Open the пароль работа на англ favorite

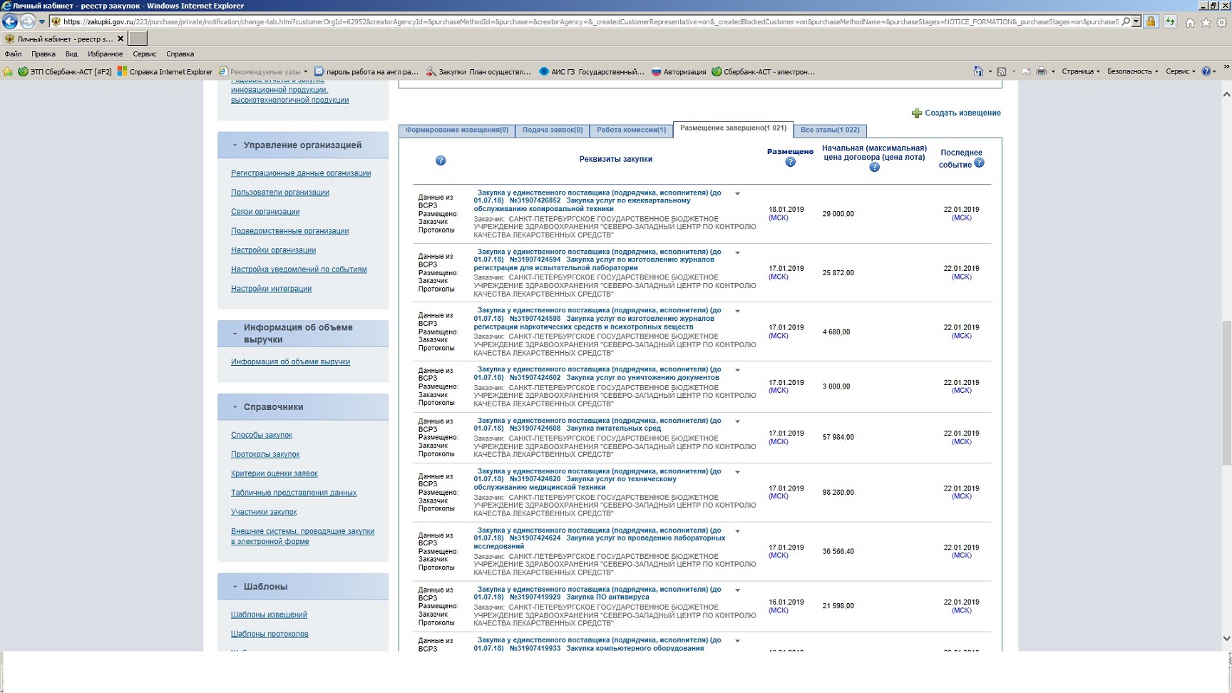point(366,71)
